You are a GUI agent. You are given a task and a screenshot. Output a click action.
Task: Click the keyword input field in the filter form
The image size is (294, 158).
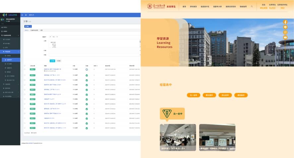(96, 37)
